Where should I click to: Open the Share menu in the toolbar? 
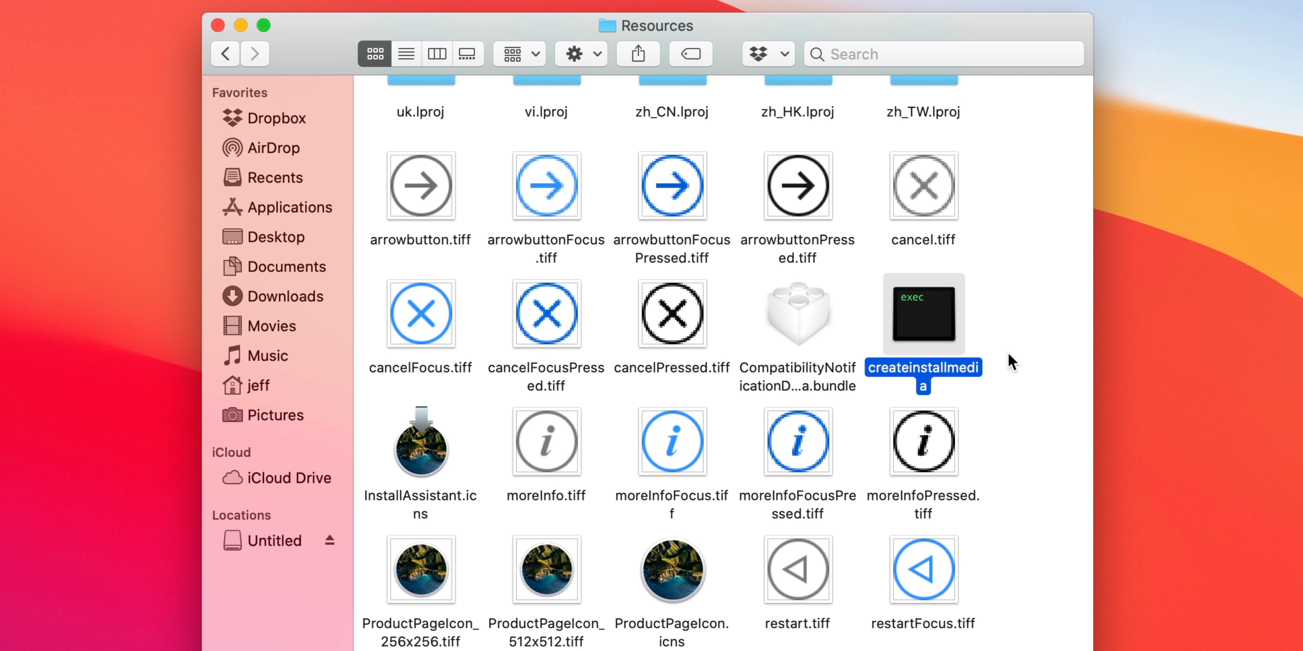(638, 54)
